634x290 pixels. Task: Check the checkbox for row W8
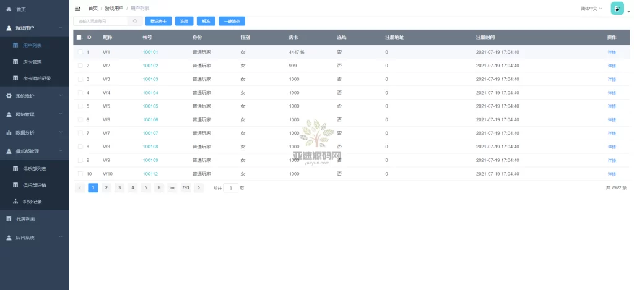tap(80, 147)
